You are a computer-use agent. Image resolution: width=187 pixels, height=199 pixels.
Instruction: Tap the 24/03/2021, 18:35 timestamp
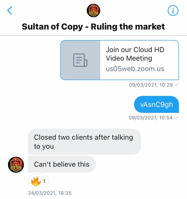click(x=50, y=193)
